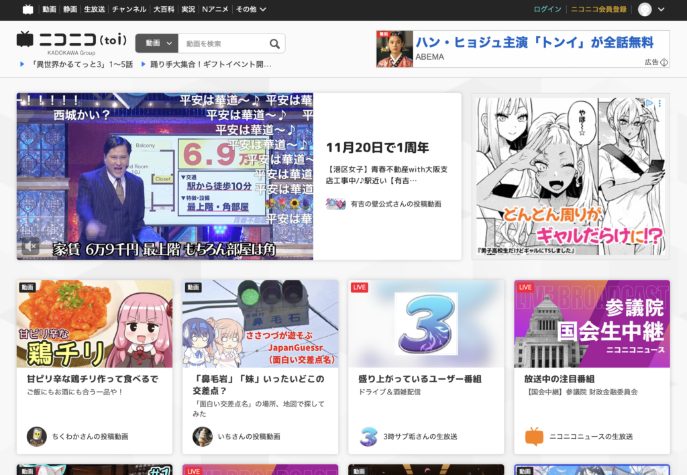The width and height of the screenshot is (687, 475).
Task: Open the 動画 search category dropdown
Action: (x=157, y=44)
